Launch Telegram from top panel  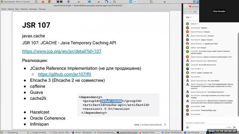(x=131, y=1)
